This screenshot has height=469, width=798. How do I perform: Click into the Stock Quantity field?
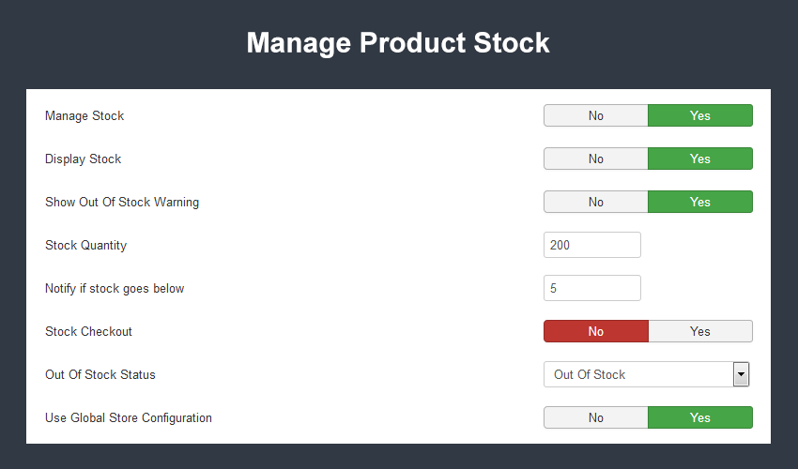[x=591, y=245]
